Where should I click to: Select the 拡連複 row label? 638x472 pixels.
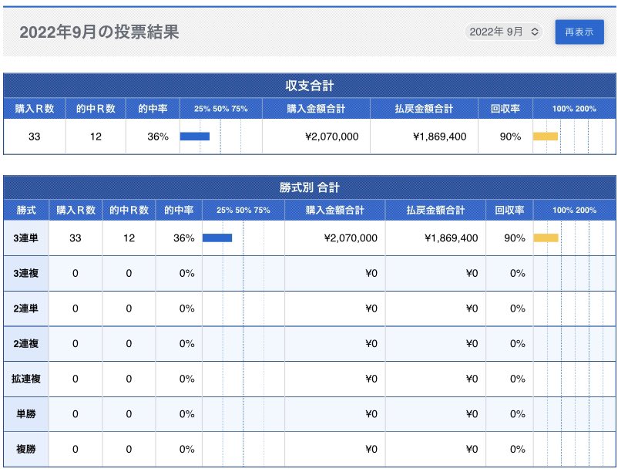click(x=26, y=379)
